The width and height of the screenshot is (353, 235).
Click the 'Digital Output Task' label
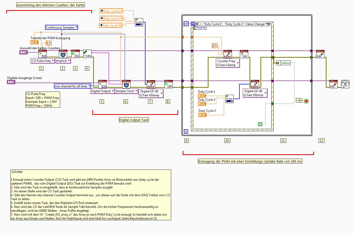[134, 120]
